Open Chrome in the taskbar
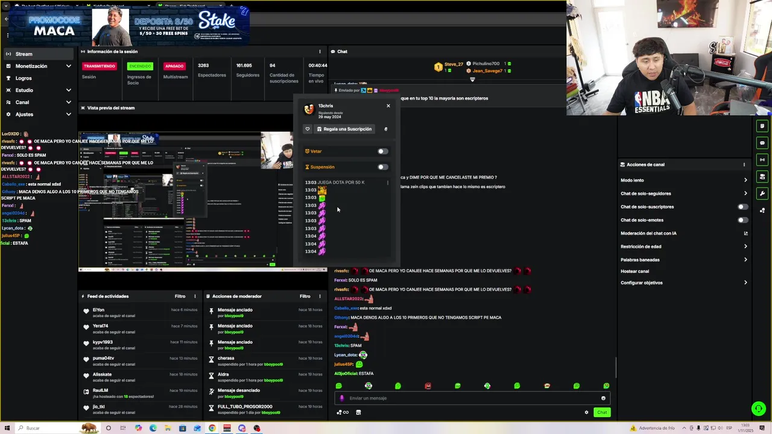Viewport: 772px width, 434px height. 212,429
